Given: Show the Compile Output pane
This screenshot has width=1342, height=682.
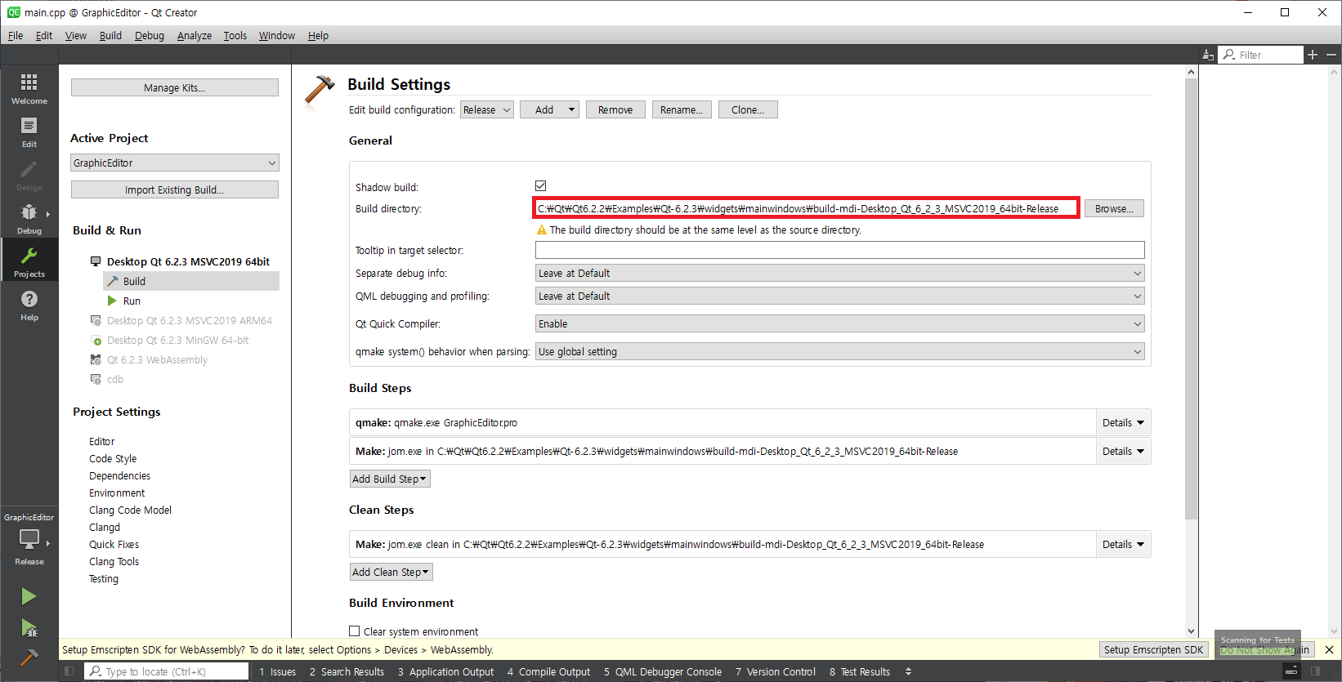Looking at the screenshot, I should tap(549, 671).
